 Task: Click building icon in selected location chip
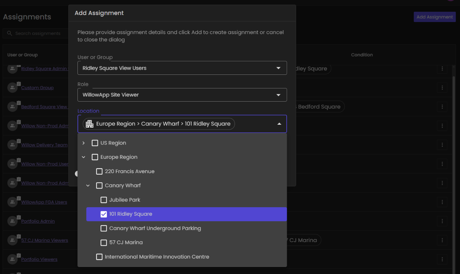coord(90,124)
